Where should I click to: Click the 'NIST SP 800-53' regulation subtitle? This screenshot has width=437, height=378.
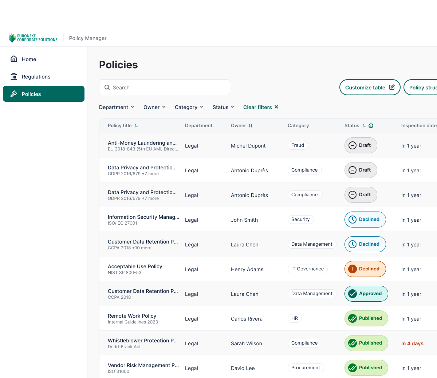click(x=125, y=273)
